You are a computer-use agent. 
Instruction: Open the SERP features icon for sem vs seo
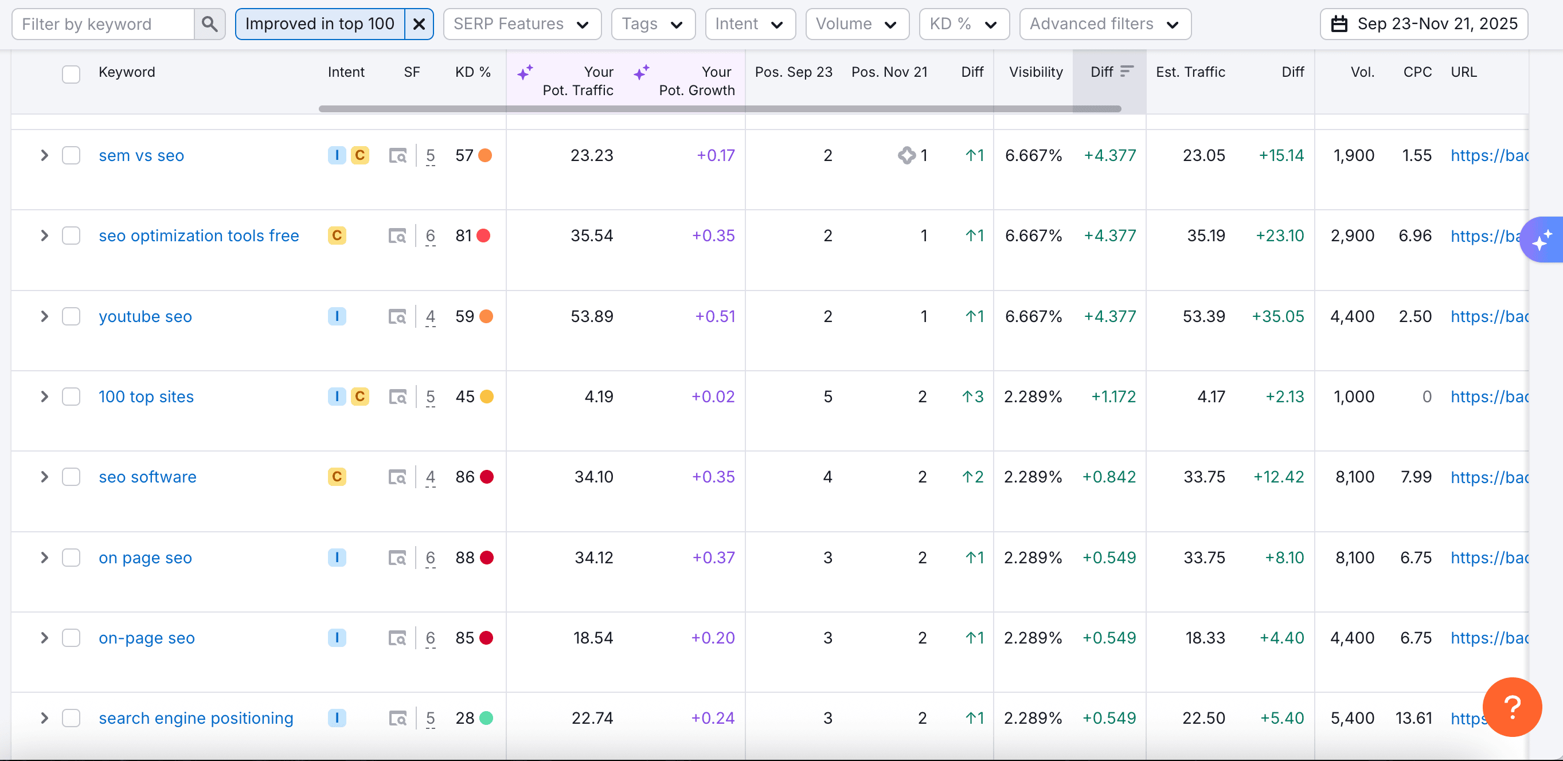pos(397,156)
